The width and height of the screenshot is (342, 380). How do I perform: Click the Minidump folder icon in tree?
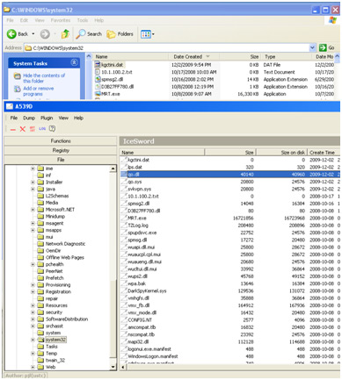click(x=40, y=217)
